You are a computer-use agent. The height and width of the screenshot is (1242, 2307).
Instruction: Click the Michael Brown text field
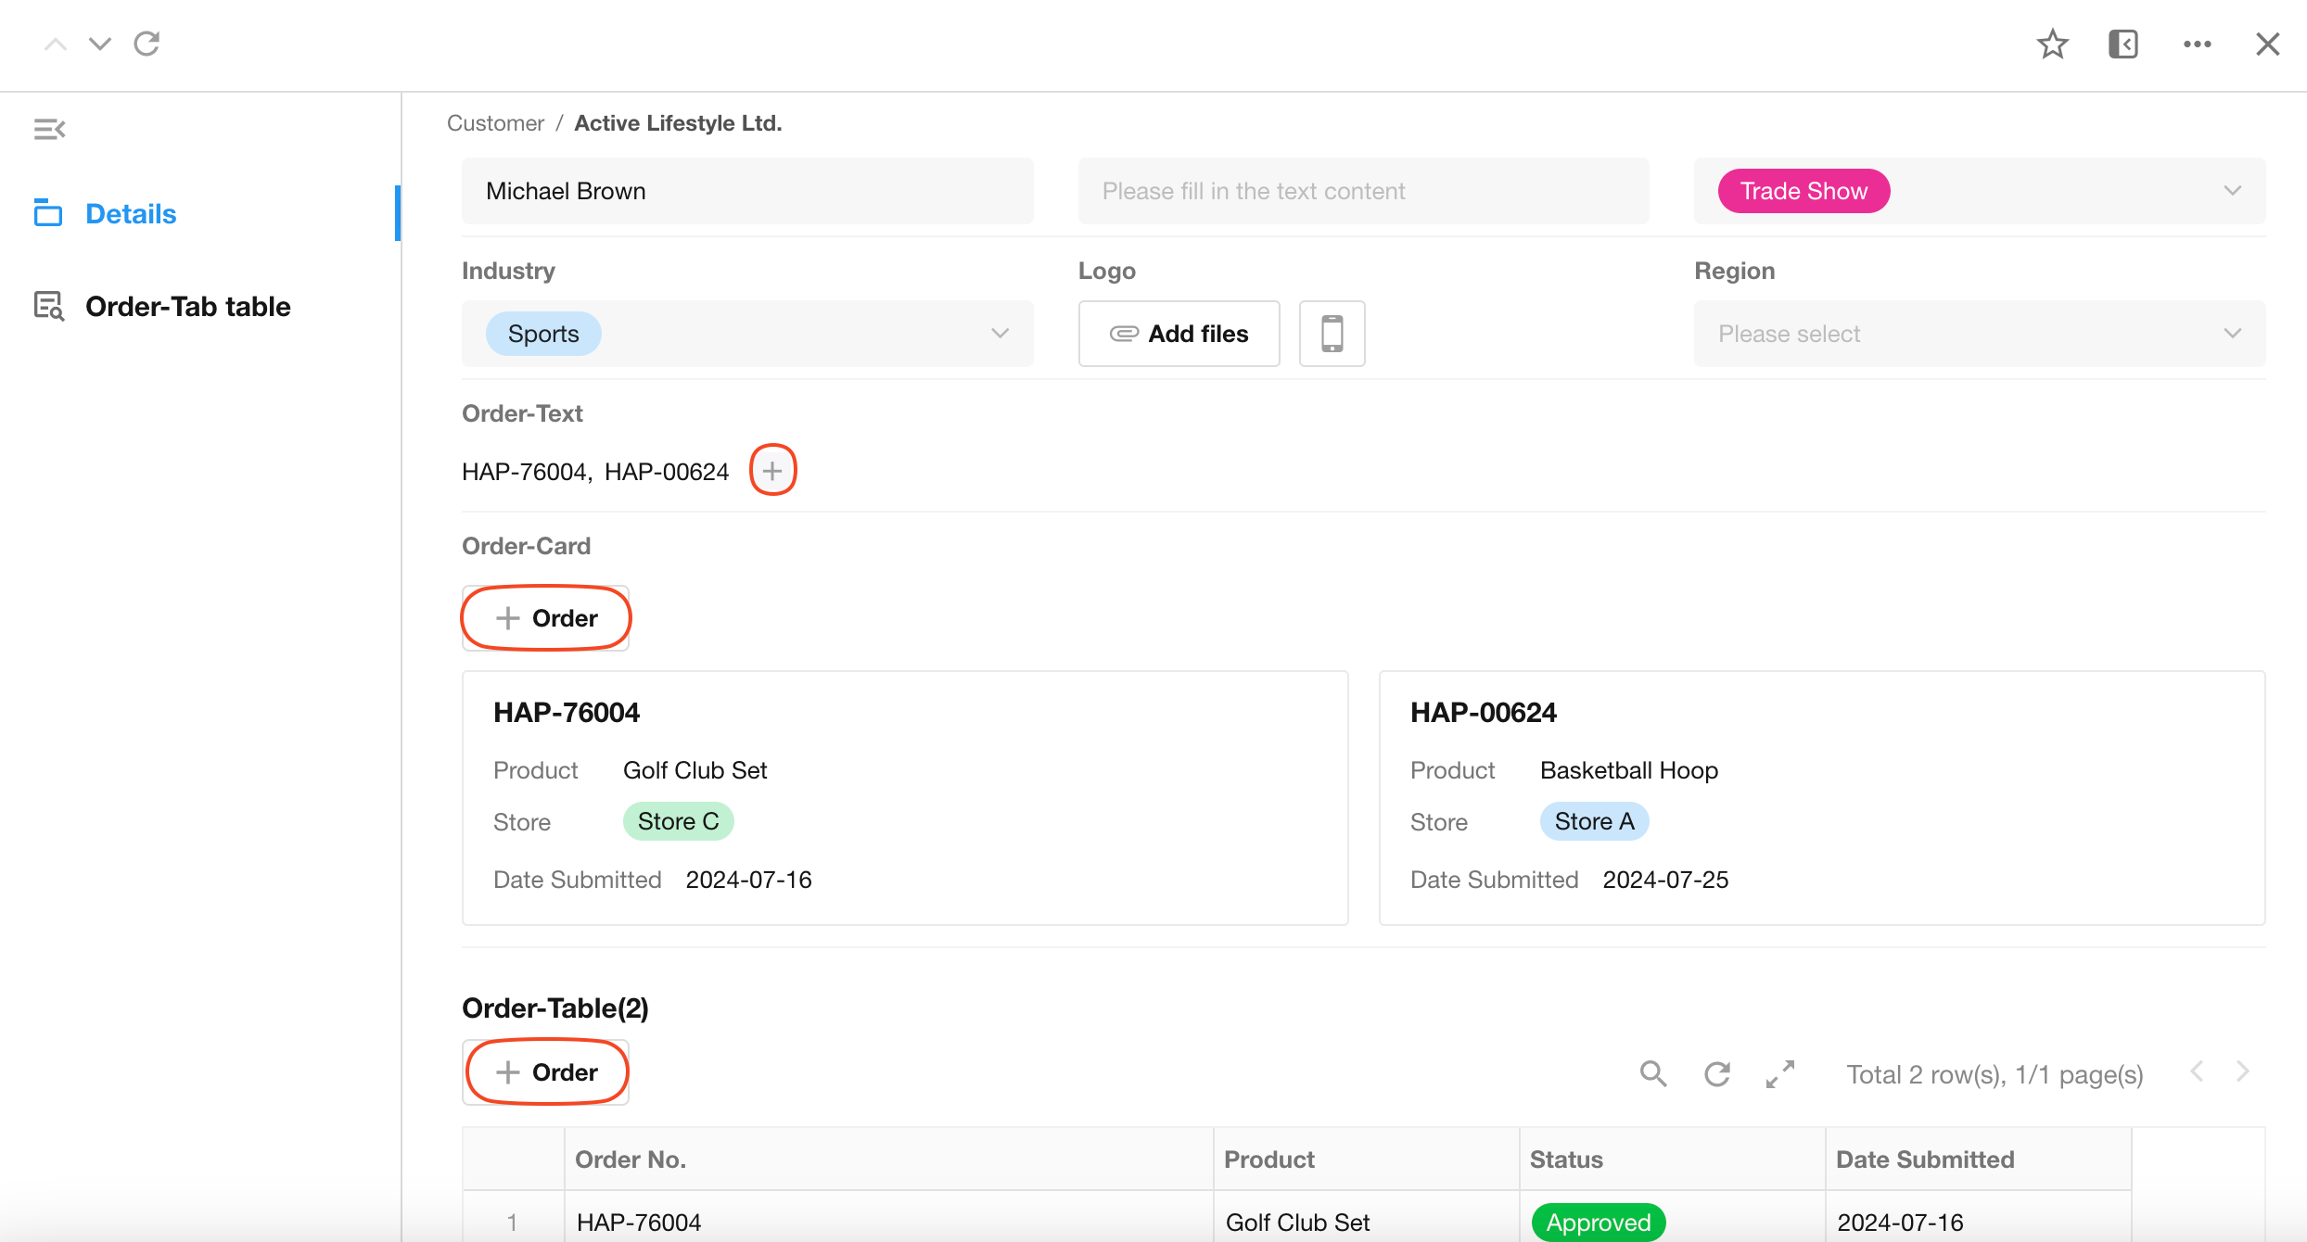746,191
